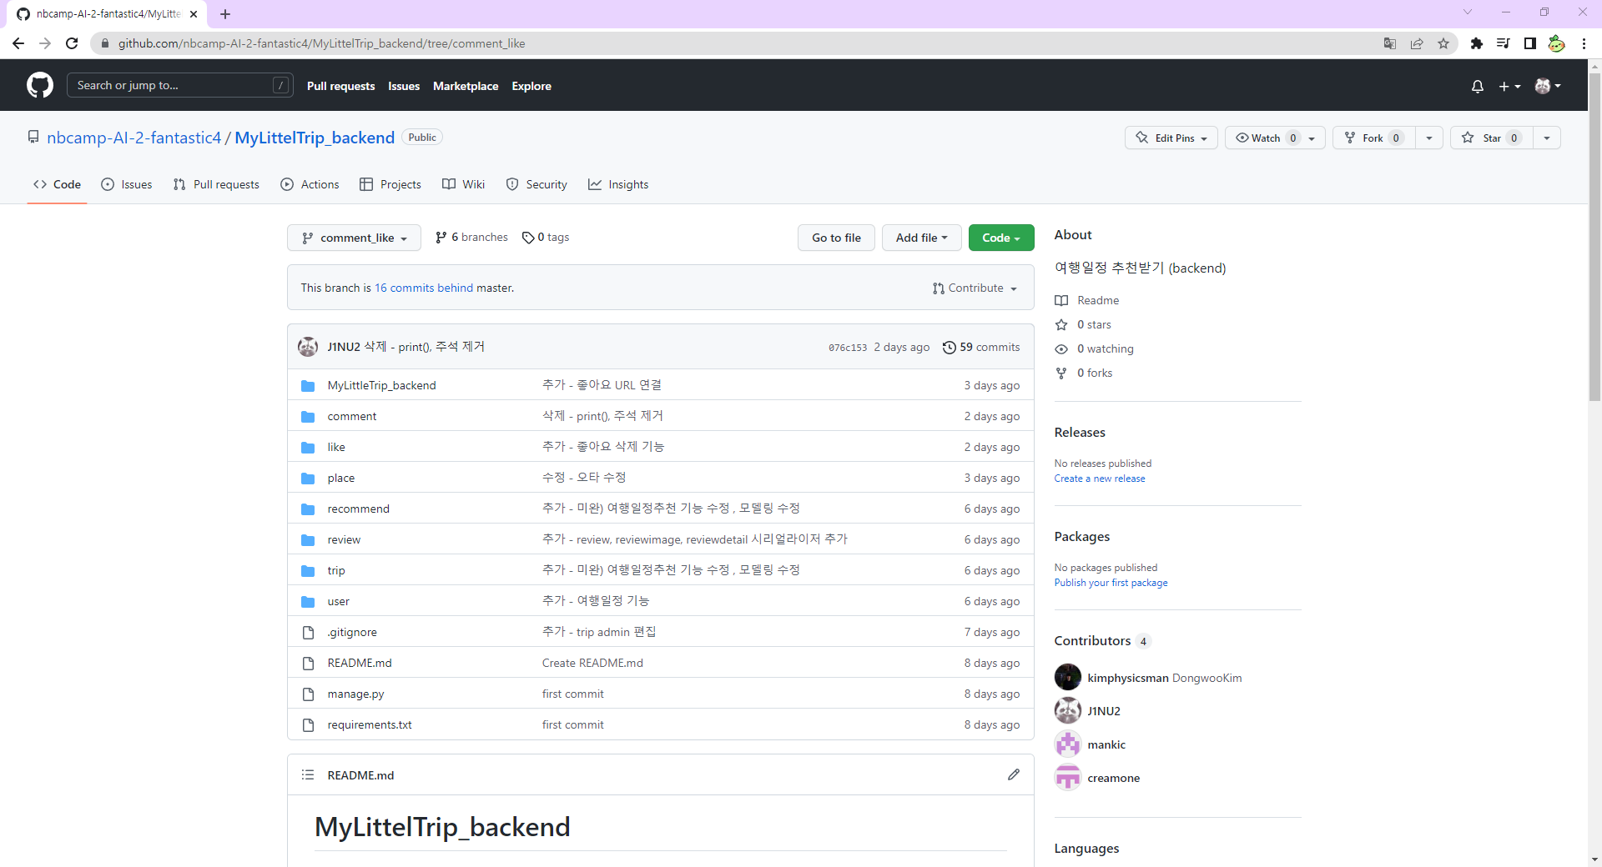Open nbcamp-AI-2-fantastic4 organization link

[133, 138]
